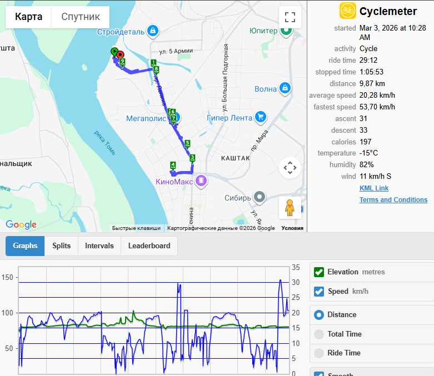The width and height of the screenshot is (434, 376).
Task: Click the Street View pegman icon
Action: coord(290,208)
